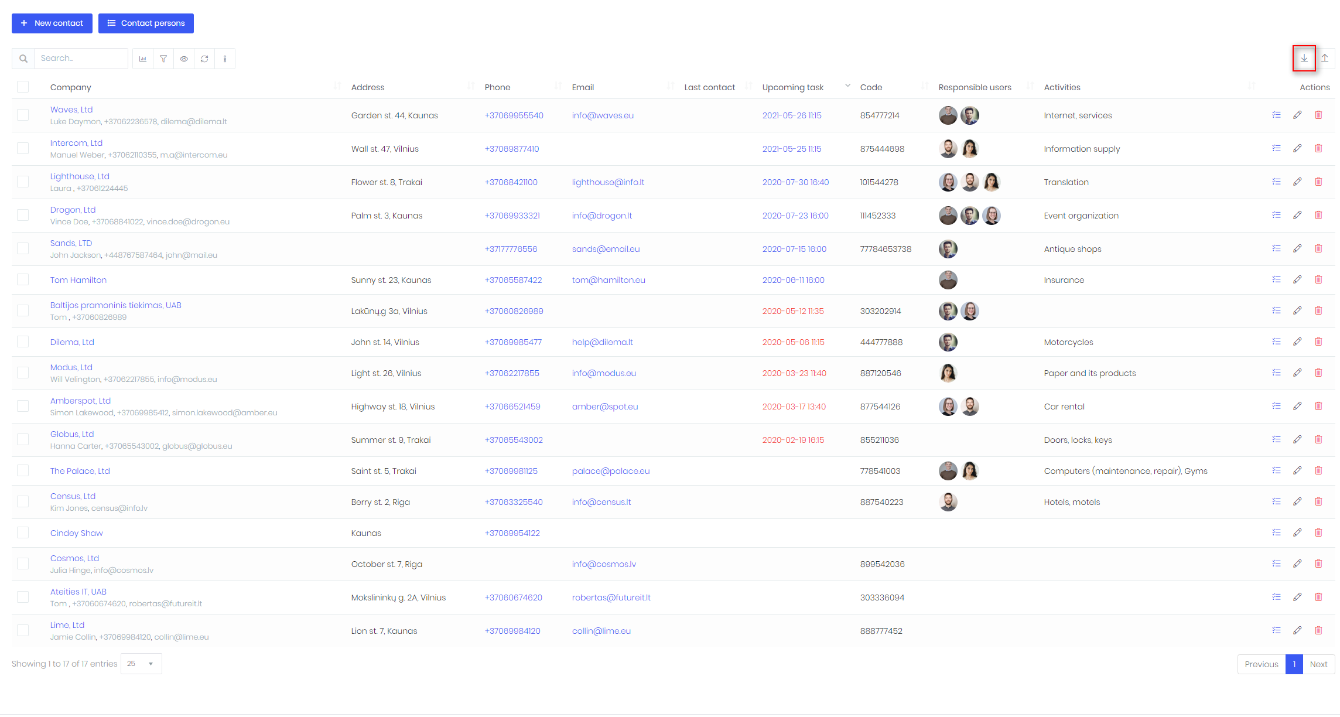1340x717 pixels.
Task: Delete Intercom, Ltd using the trash icon
Action: (1318, 148)
